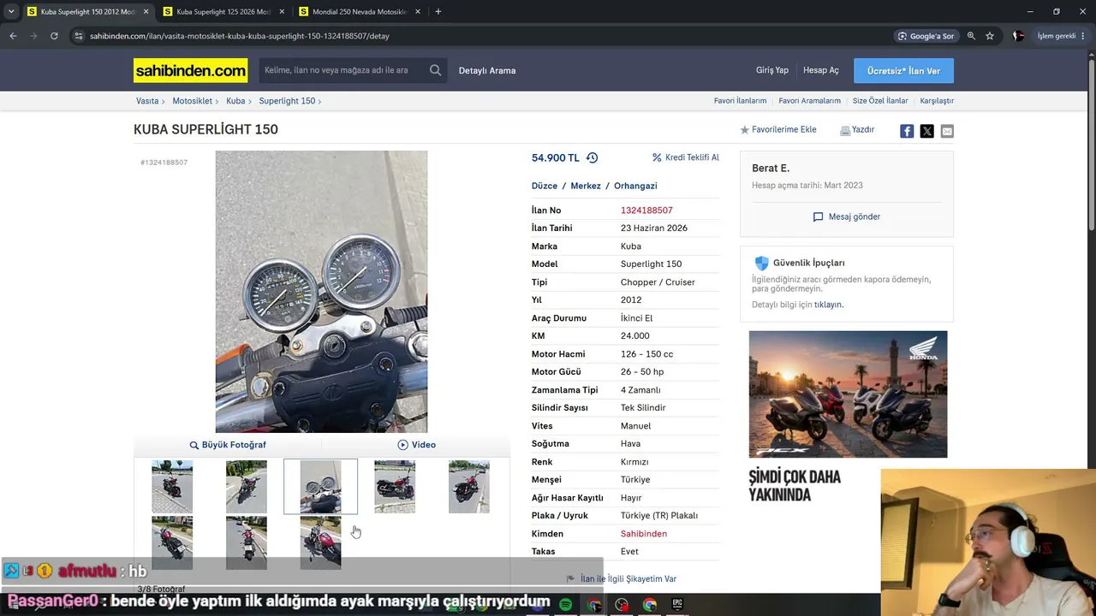
Task: Click the Güvenlik İpuçları shield icon
Action: coord(761,263)
